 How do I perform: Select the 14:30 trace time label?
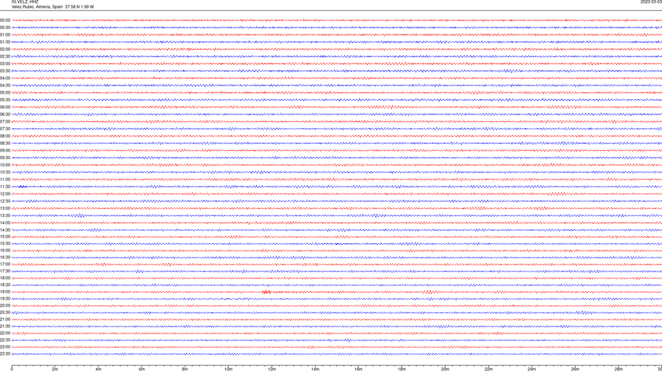5,230
